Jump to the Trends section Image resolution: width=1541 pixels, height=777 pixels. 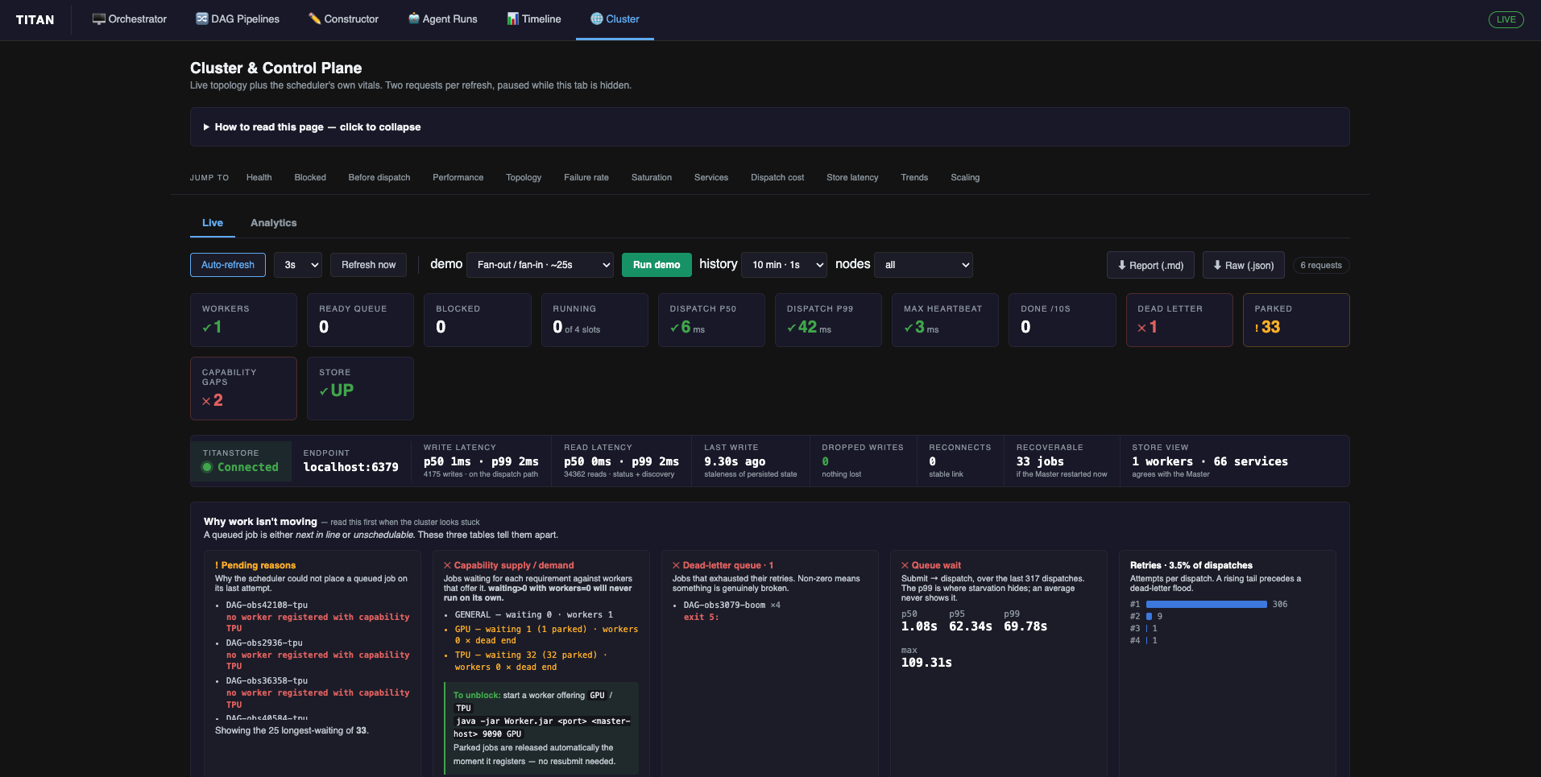(914, 177)
